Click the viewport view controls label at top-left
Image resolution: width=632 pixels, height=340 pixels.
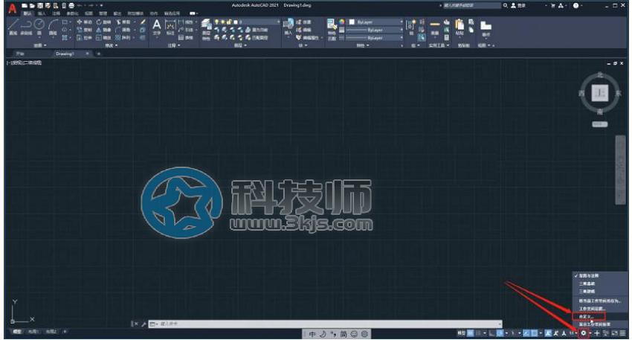point(25,63)
